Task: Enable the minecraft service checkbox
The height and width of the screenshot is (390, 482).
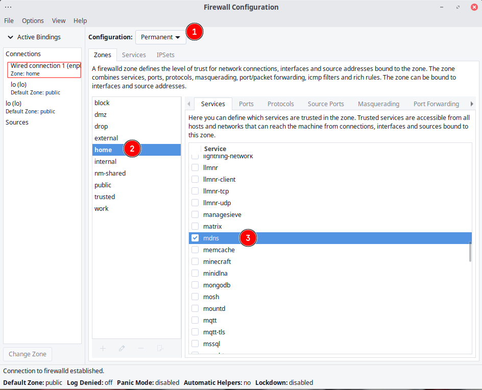Action: coord(195,261)
